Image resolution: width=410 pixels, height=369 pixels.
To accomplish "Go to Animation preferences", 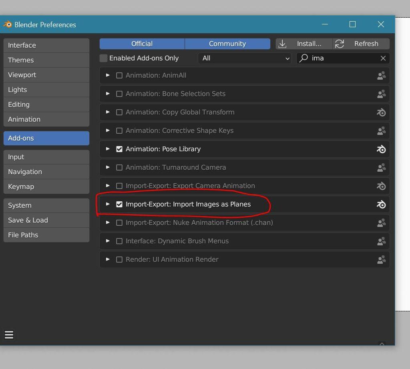I will [x=46, y=119].
